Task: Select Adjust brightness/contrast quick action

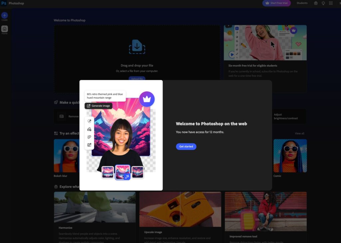Action: pos(286,117)
